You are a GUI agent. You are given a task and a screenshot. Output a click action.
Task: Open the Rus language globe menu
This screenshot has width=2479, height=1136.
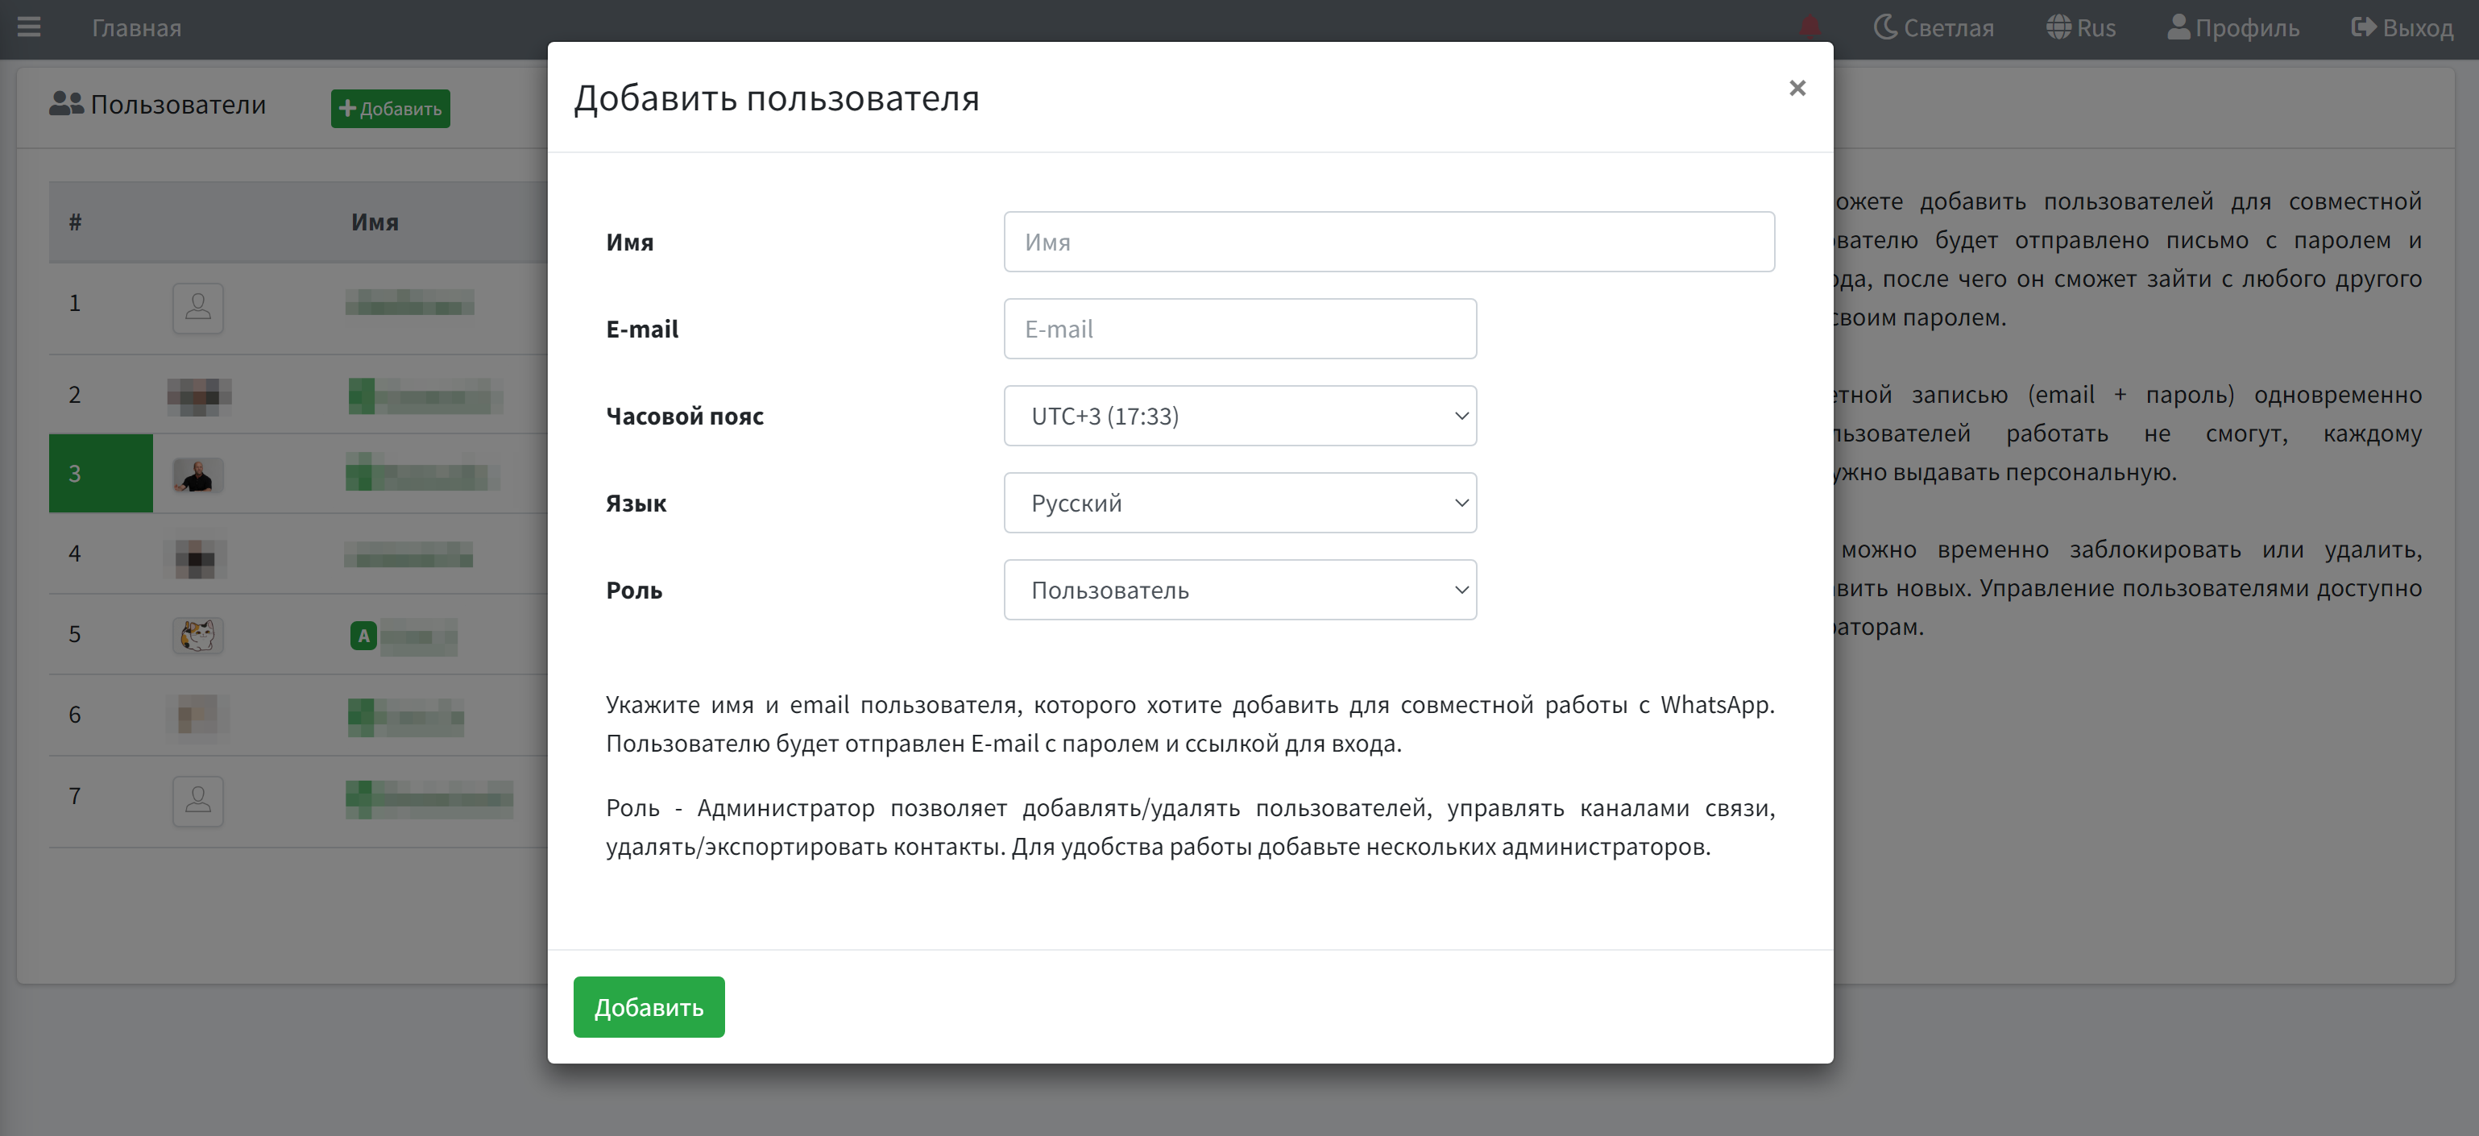(x=2080, y=27)
